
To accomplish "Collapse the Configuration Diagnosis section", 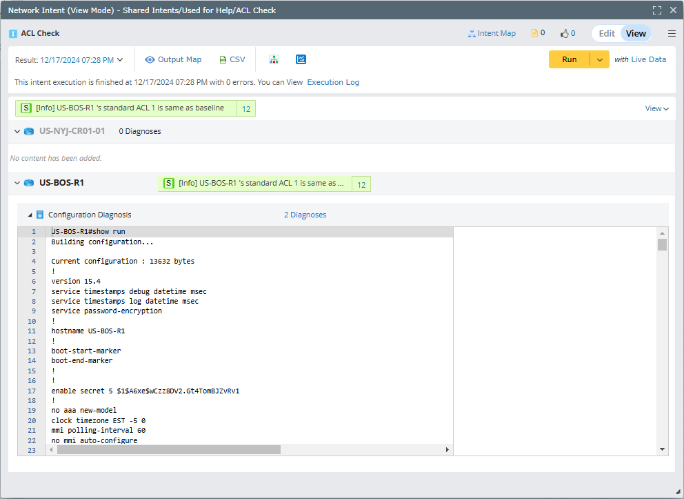I will tap(30, 215).
